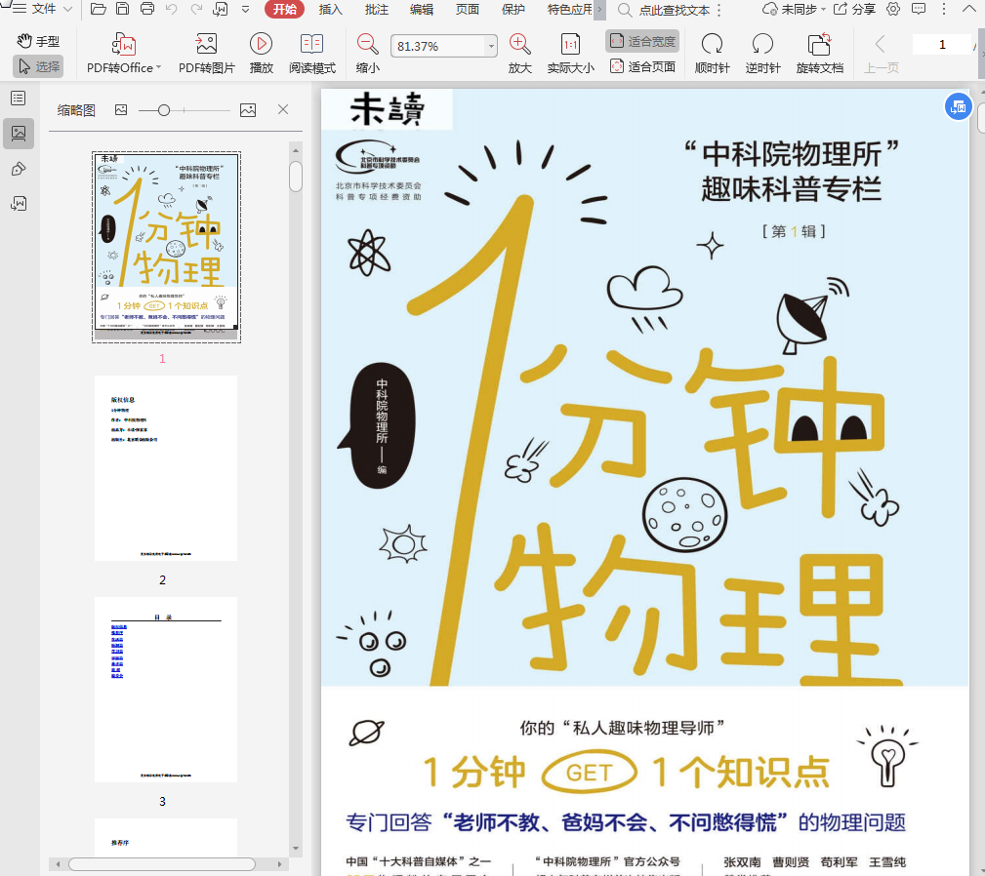Click the redo arrow icon

click(x=196, y=9)
